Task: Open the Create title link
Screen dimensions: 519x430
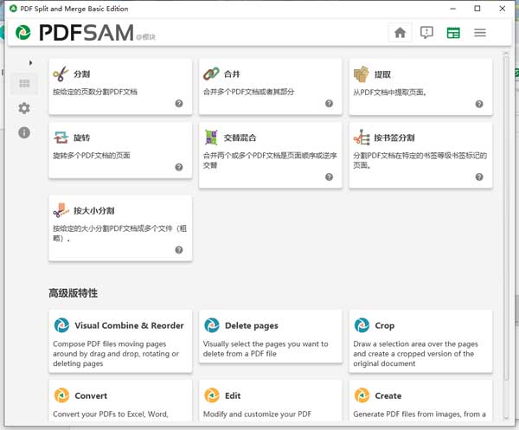Action: click(388, 395)
